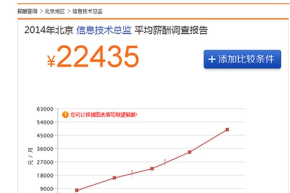290x193 pixels.
Task: Click the 63000 y-axis label
Action: (x=45, y=109)
